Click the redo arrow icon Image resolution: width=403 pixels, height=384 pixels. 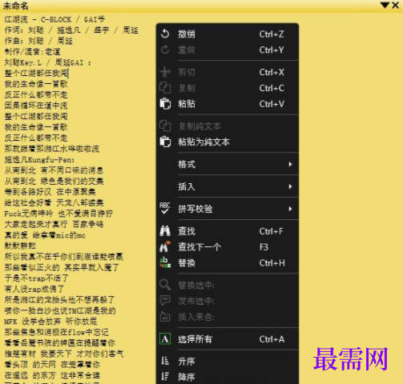(x=165, y=50)
